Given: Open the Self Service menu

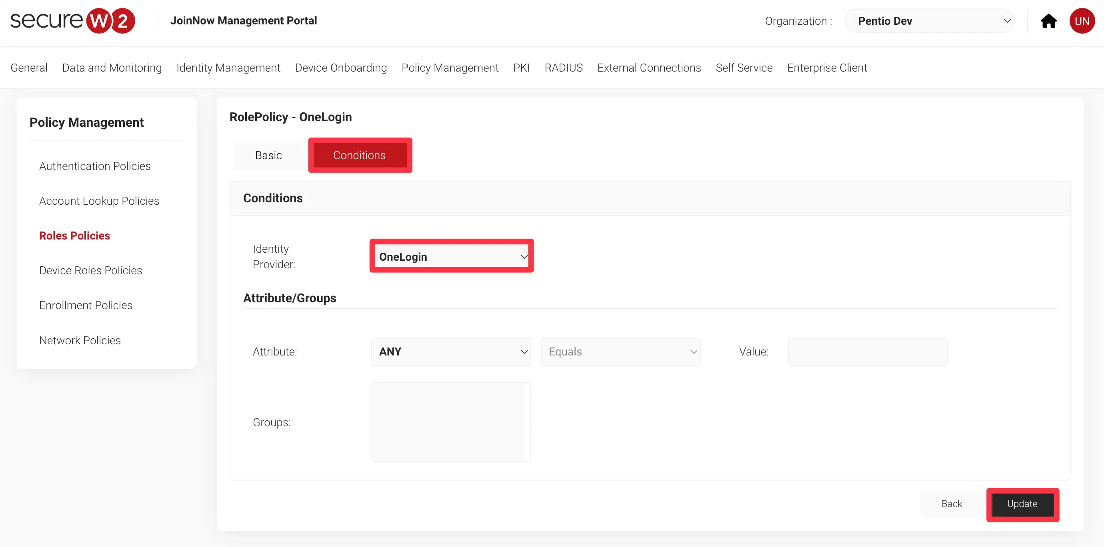Looking at the screenshot, I should click(x=744, y=68).
